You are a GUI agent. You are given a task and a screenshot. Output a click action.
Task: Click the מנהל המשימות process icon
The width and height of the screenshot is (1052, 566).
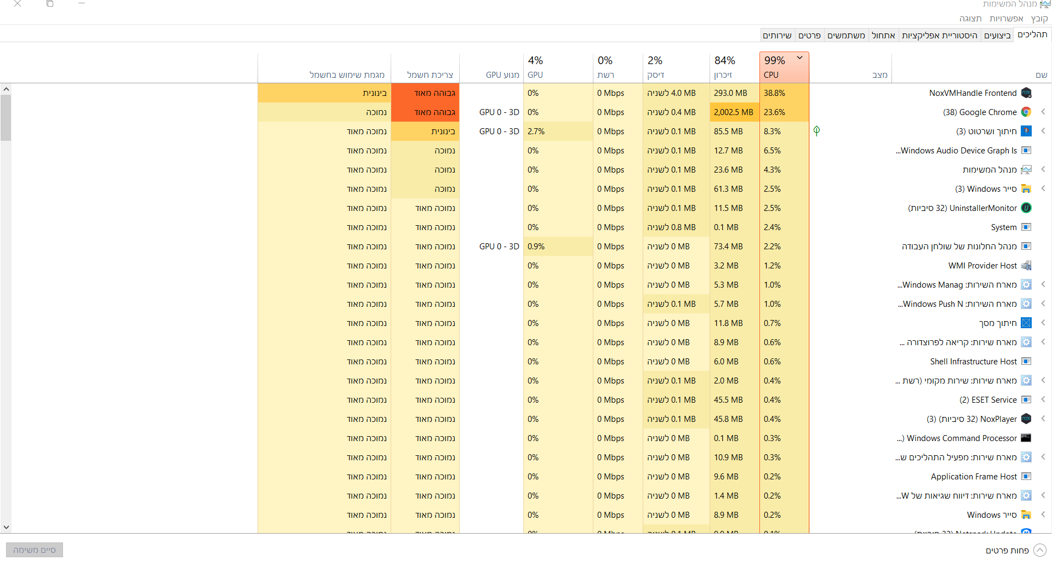point(1026,170)
